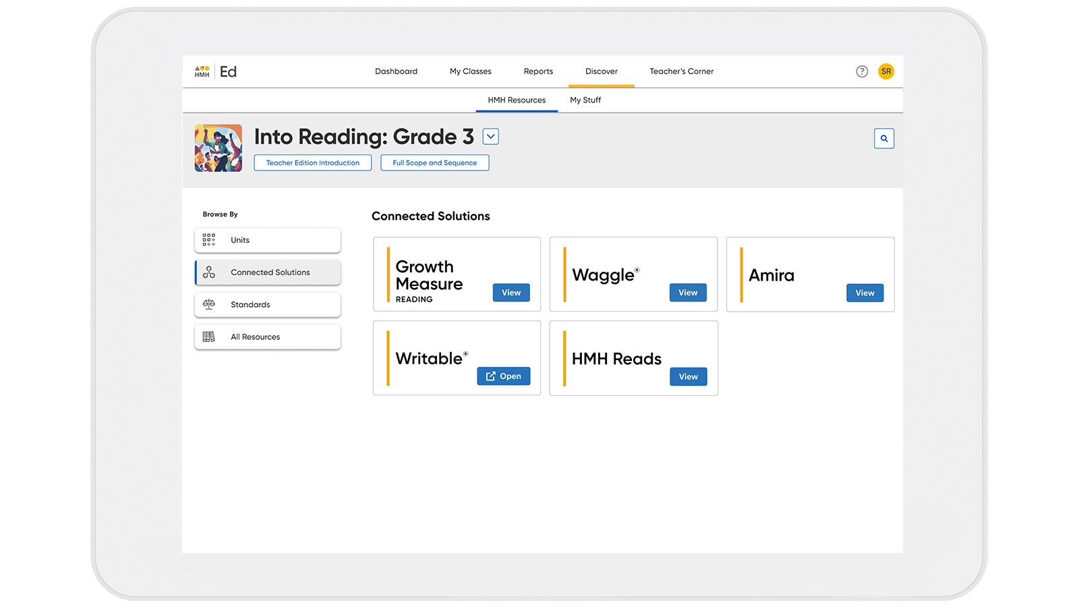Click the Into Reading: Grade 3 title

coord(364,137)
